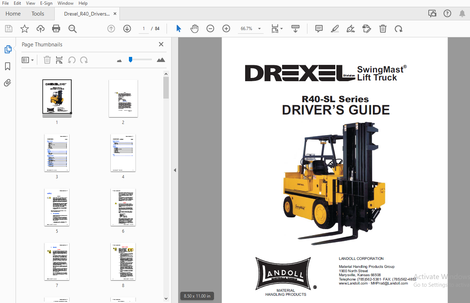The width and height of the screenshot is (470, 303).
Task: Rotate thumbnails clockwise in panel
Action: (84, 60)
